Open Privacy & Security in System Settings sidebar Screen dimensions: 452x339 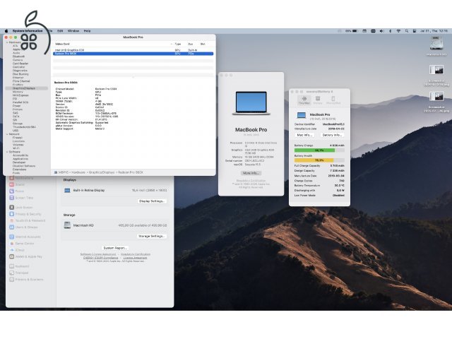(25, 214)
